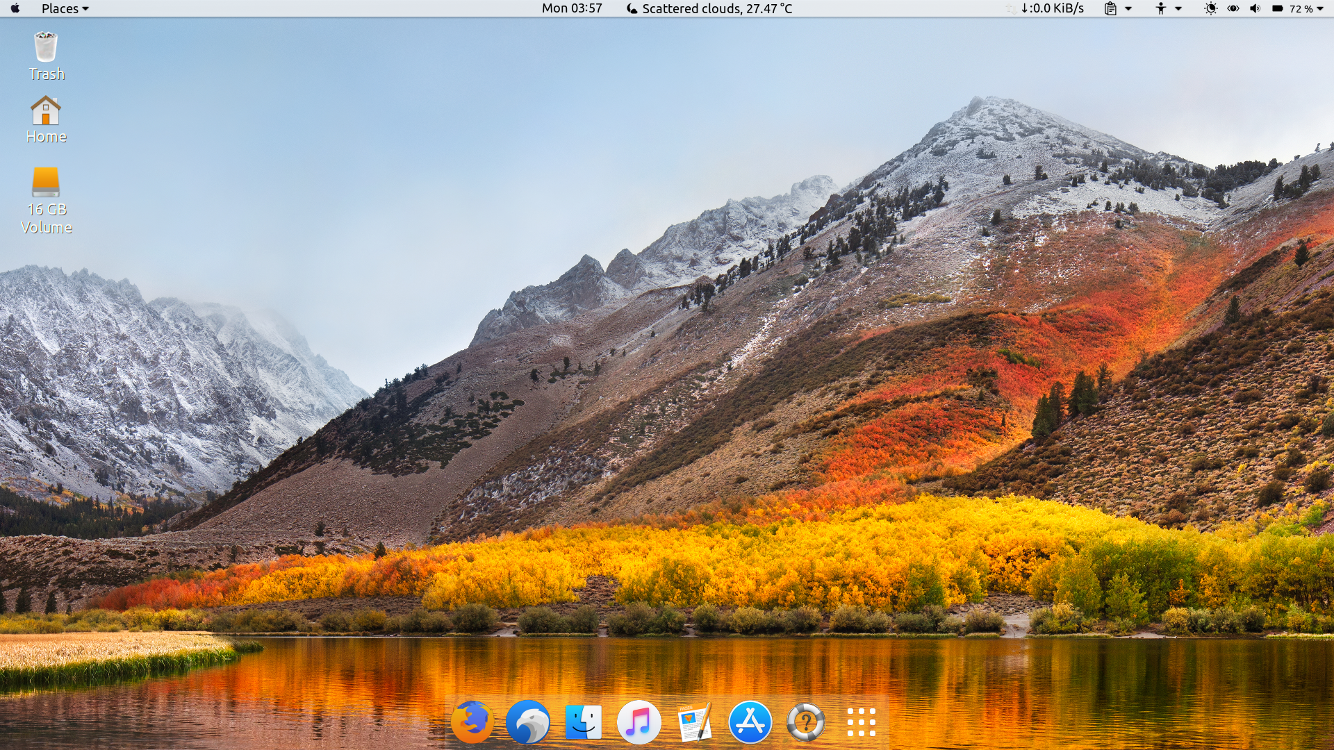Click the clock showing Mon 03:57
This screenshot has width=1334, height=750.
(572, 9)
